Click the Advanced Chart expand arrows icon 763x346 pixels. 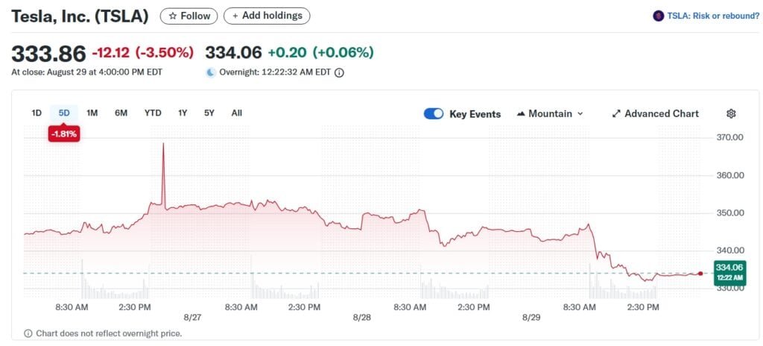point(616,114)
